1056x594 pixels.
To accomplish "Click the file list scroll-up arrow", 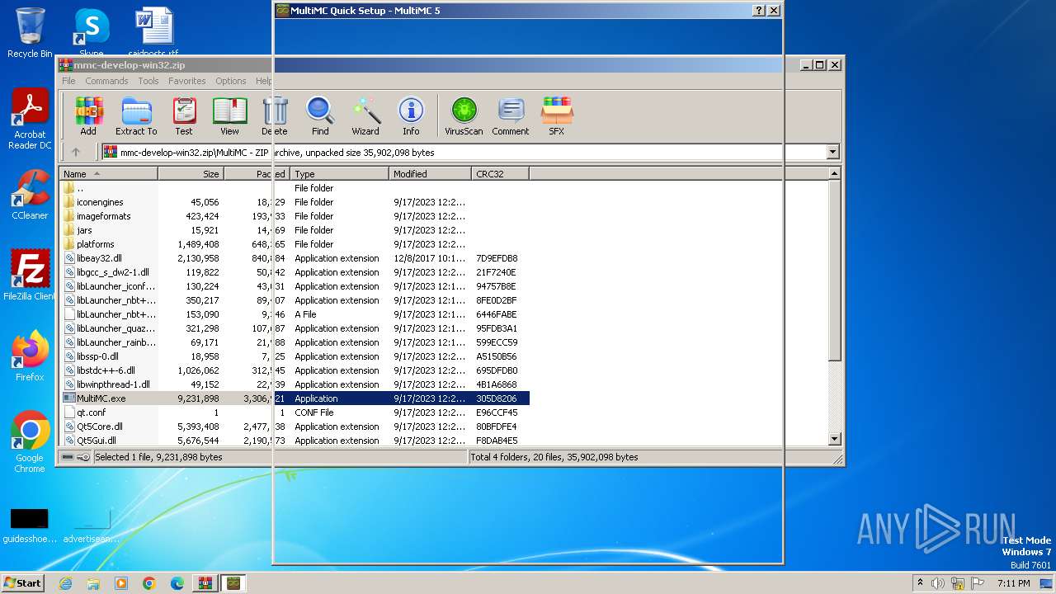I will (x=834, y=174).
